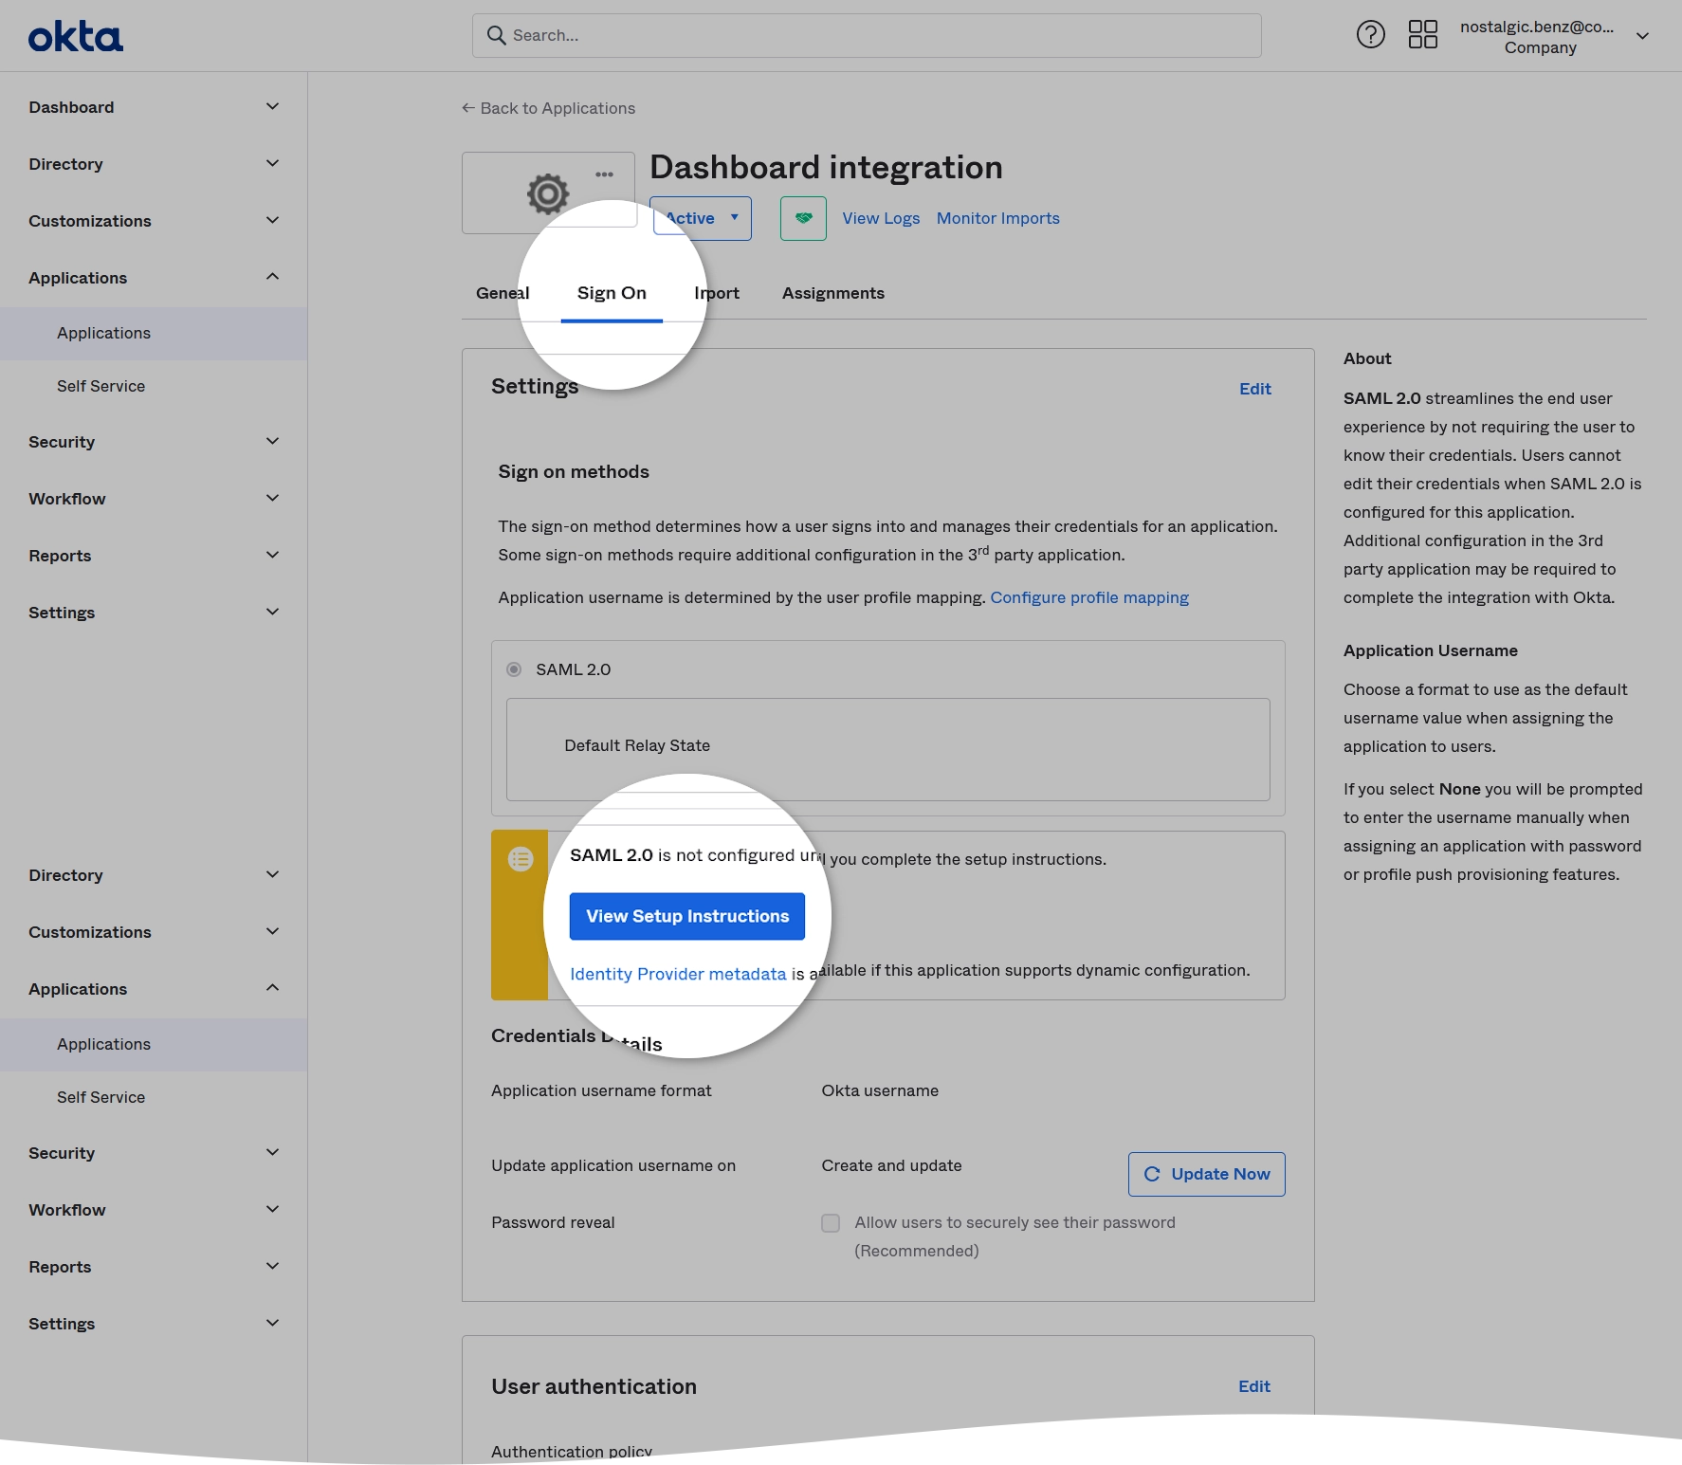Click the Okta username value
This screenshot has width=1682, height=1465.
[x=880, y=1090]
